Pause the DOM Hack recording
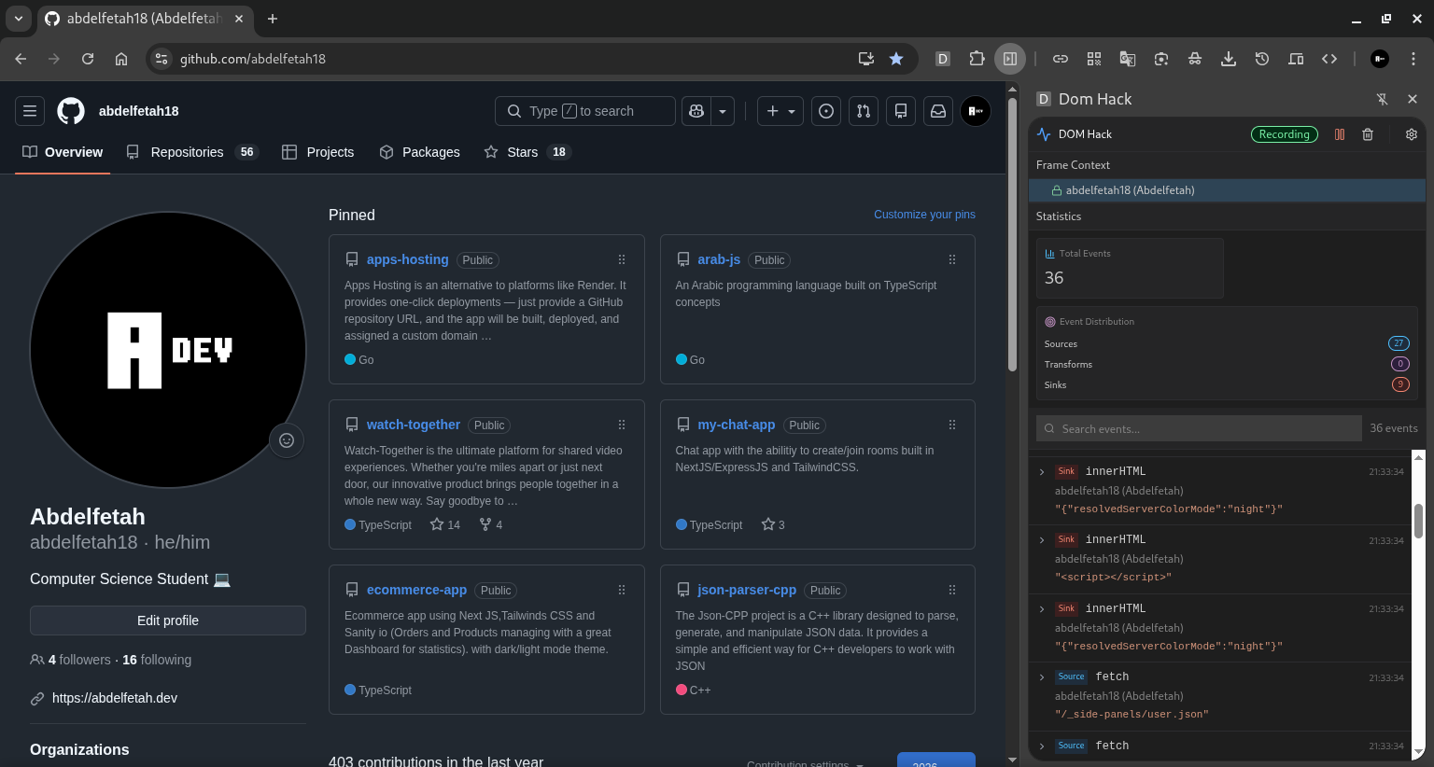The image size is (1434, 767). (x=1340, y=134)
